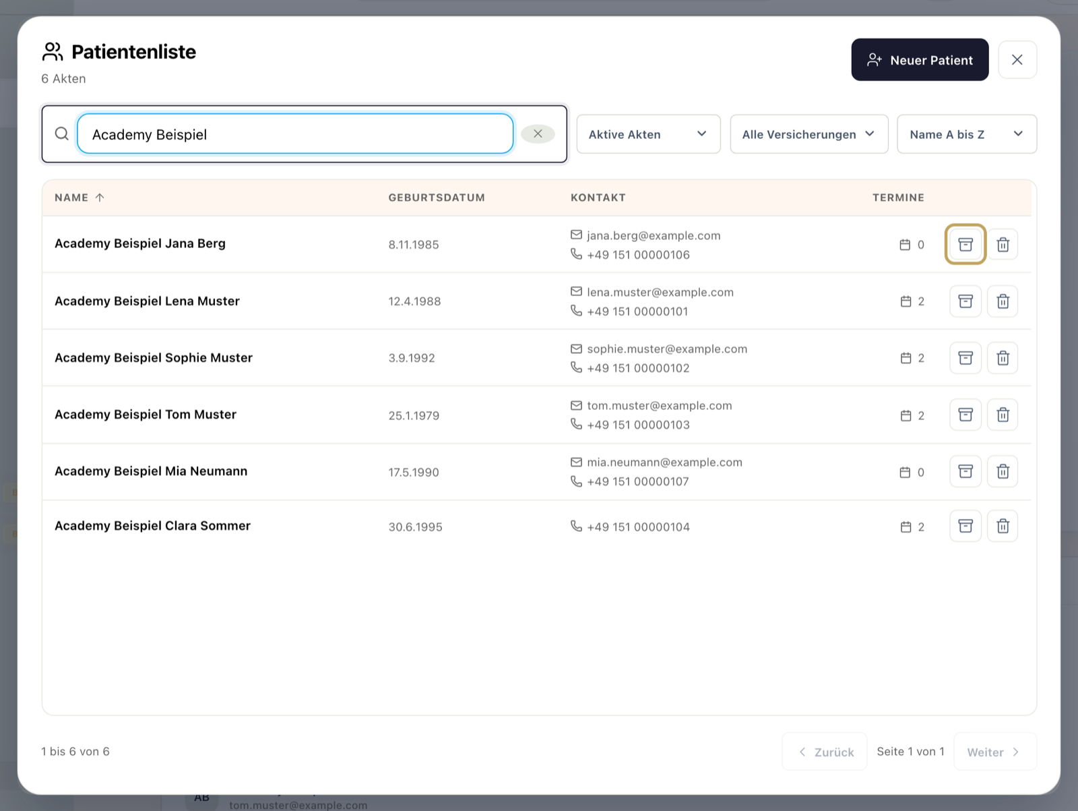The height and width of the screenshot is (811, 1078).
Task: Click the magnifier search icon
Action: point(61,133)
